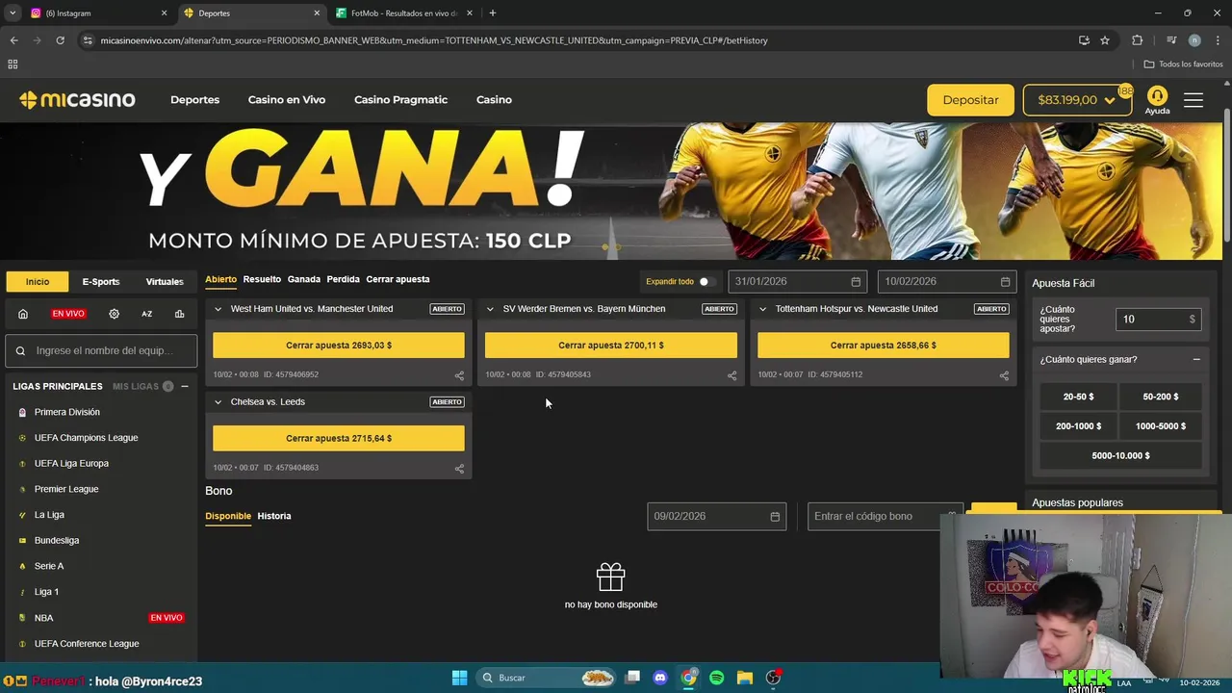Click the EN VIVO live filter
Image resolution: width=1232 pixels, height=693 pixels.
pyautogui.click(x=68, y=314)
